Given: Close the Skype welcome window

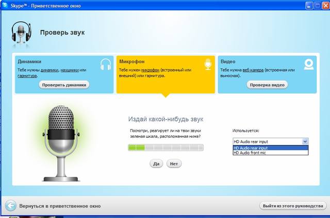Looking at the screenshot, I should click(325, 6).
